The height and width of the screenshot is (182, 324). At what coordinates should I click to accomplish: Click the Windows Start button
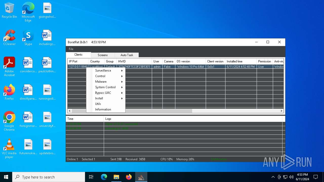6,177
